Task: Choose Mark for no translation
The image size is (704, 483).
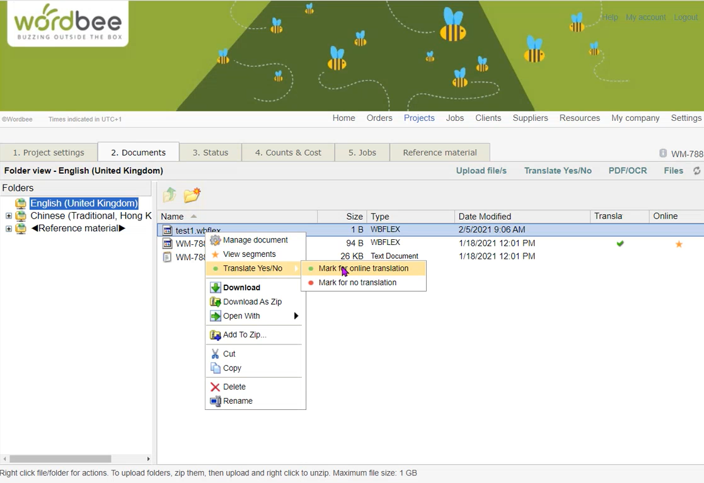Action: click(x=357, y=283)
